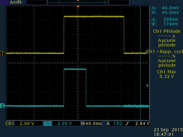Click the cyan trigger level arrow
183x137 pixels.
[x=148, y=86]
